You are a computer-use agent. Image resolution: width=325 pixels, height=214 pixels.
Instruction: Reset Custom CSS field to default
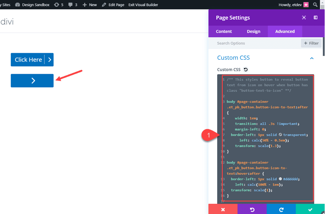click(246, 69)
